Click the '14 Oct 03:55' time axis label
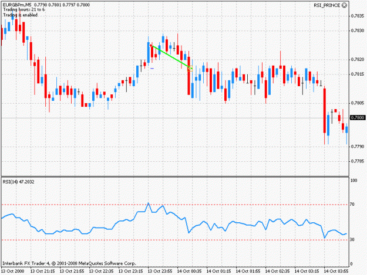This screenshot has width=367, height=275. pyautogui.click(x=336, y=271)
